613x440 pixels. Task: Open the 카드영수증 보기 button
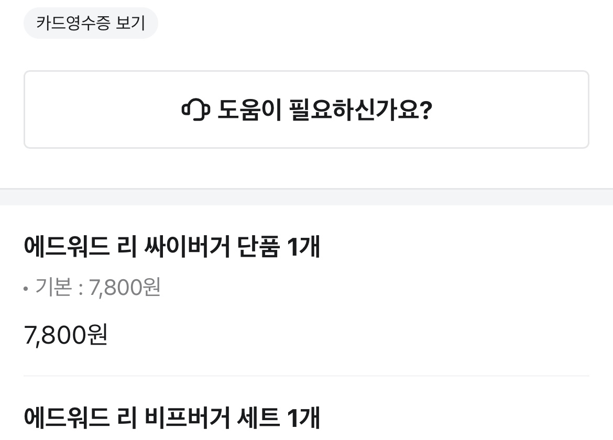coord(91,23)
